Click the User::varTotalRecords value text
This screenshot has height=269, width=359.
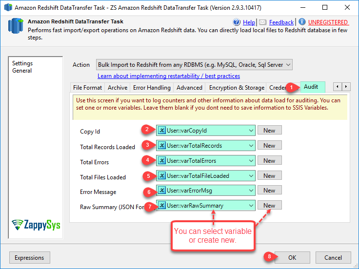point(195,146)
